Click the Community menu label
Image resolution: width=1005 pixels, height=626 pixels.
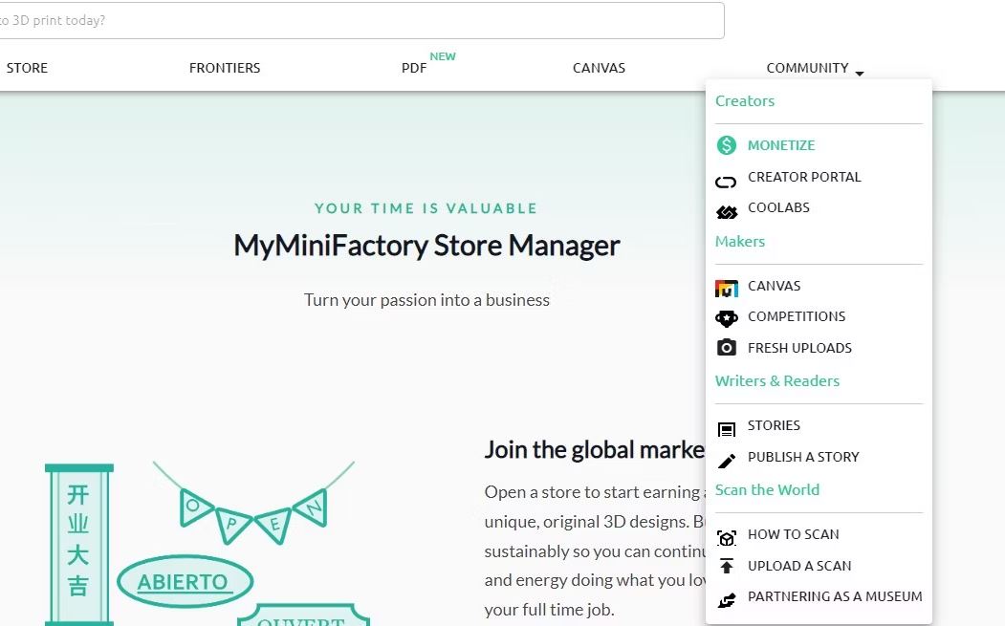pyautogui.click(x=807, y=68)
